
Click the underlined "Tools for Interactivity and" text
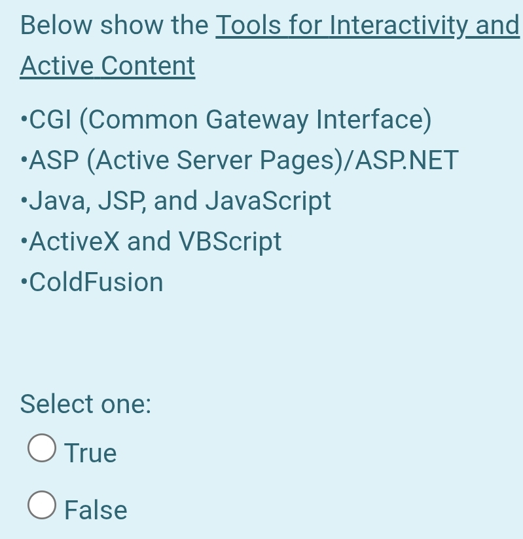(x=367, y=26)
